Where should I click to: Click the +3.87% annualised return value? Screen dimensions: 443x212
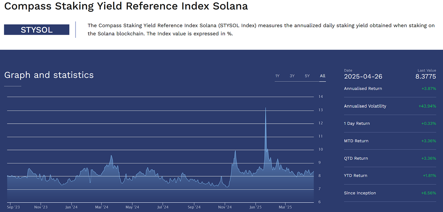[429, 89]
